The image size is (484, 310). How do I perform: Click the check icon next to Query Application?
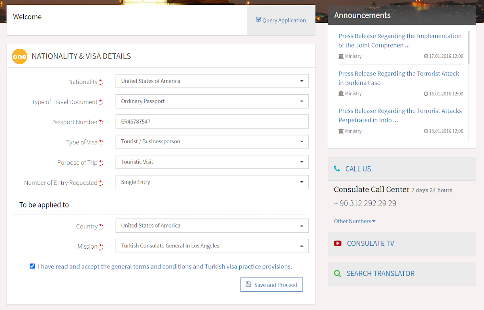tap(259, 19)
